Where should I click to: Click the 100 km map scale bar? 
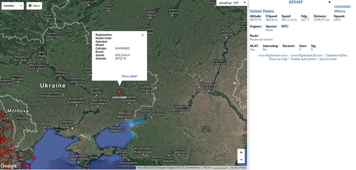215,168
